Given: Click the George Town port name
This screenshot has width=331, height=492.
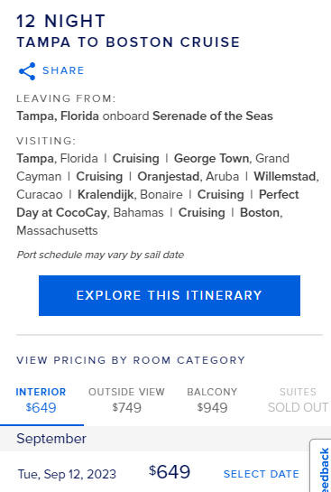Looking at the screenshot, I should click(x=212, y=158).
